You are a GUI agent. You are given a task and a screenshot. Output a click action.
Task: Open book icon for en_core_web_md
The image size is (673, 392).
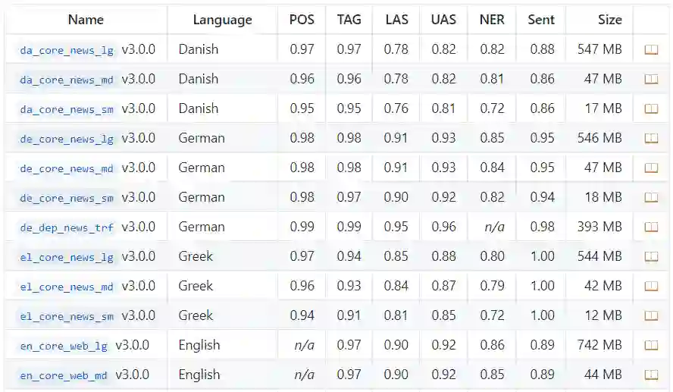click(x=651, y=375)
